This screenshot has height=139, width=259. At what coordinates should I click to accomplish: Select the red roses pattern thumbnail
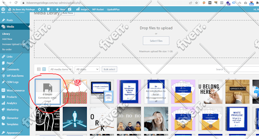[x=75, y=92]
